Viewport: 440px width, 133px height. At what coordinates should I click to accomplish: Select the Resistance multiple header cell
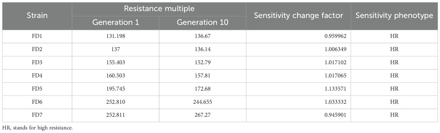[159, 9]
